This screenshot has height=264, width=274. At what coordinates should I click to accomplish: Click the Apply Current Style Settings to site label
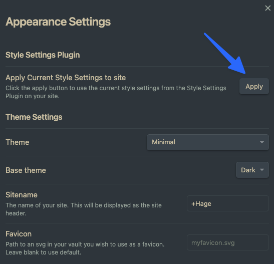66,78
